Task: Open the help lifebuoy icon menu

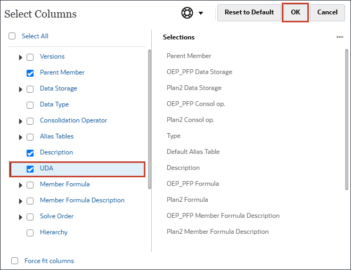Action: coord(187,13)
